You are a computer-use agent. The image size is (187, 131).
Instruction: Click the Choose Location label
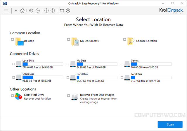pos(146,41)
